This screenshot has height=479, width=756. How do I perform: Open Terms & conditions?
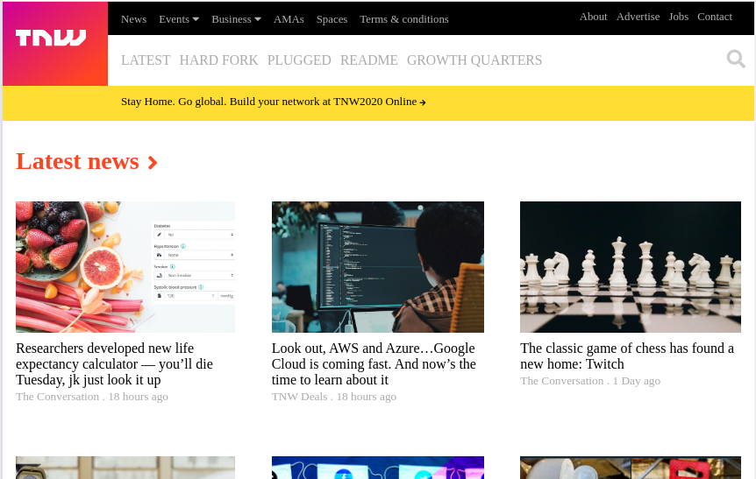(403, 19)
